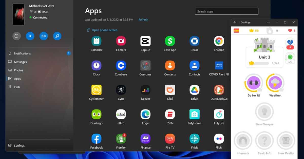Launch Duolingo from the apps grid
The height and width of the screenshot is (159, 304).
(96, 114)
